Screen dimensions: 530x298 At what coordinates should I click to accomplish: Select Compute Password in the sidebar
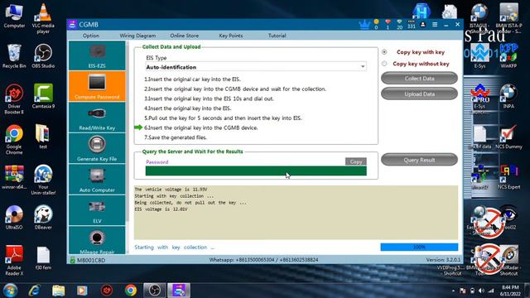coord(97,86)
